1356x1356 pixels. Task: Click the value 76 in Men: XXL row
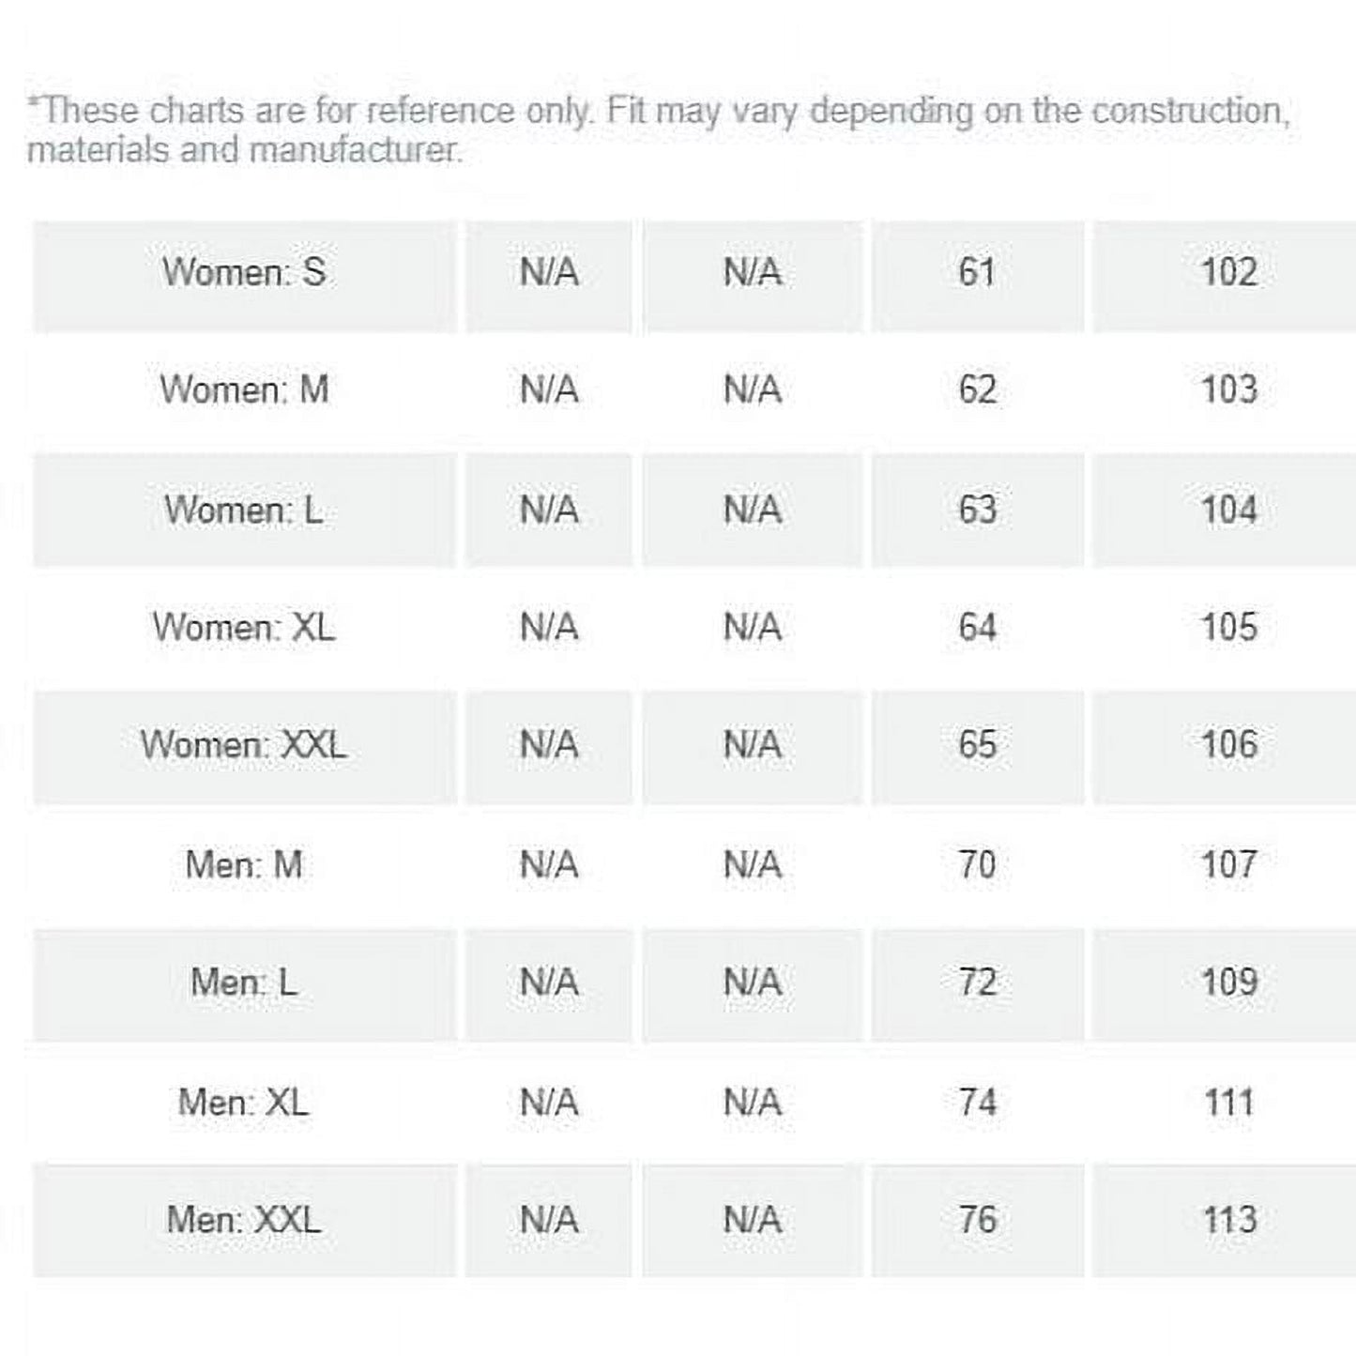pyautogui.click(x=977, y=1220)
